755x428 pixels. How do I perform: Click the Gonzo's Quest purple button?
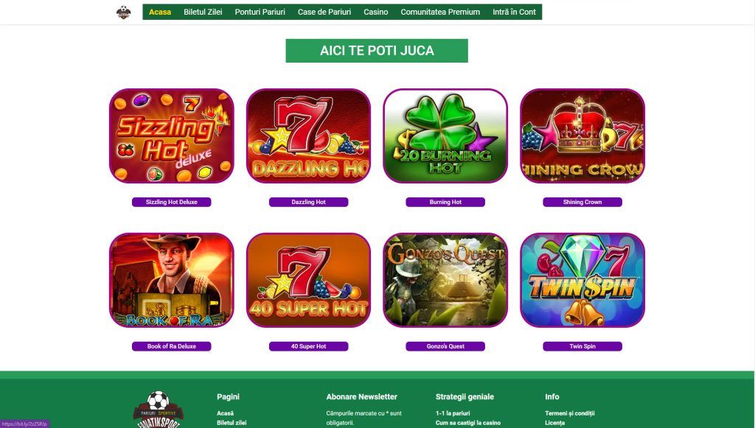coord(445,346)
